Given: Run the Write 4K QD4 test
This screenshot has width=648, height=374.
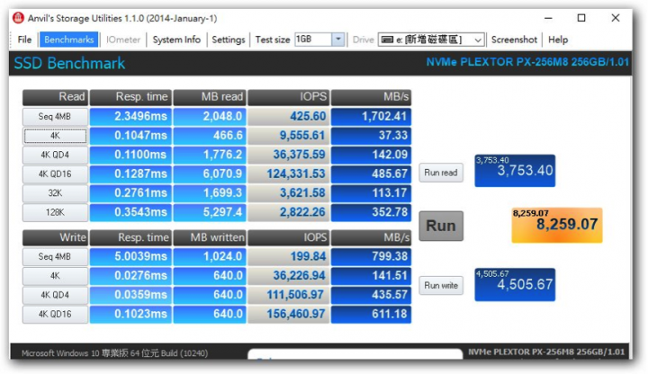Looking at the screenshot, I should click(55, 295).
